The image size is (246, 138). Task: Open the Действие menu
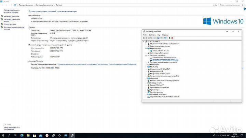click(151, 35)
